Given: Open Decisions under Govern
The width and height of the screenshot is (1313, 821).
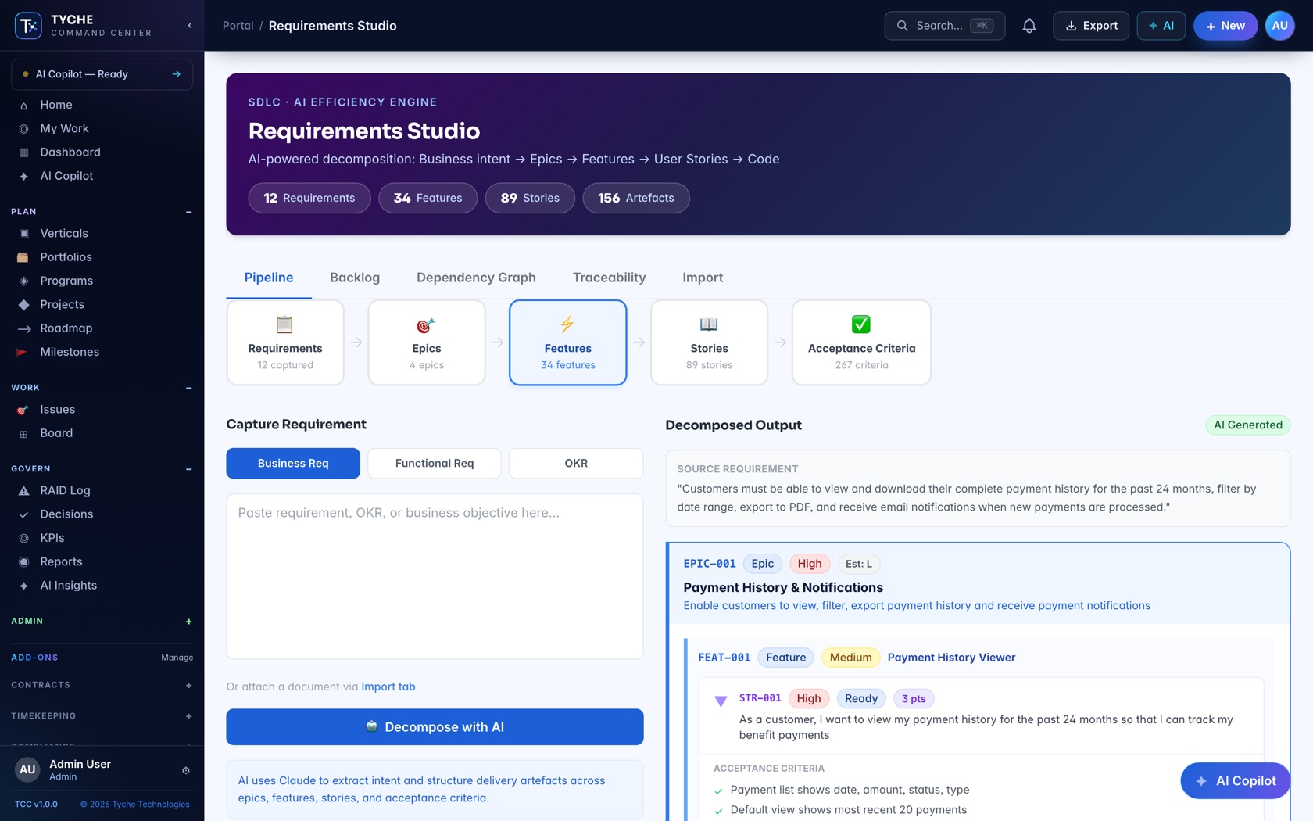Looking at the screenshot, I should [102, 514].
